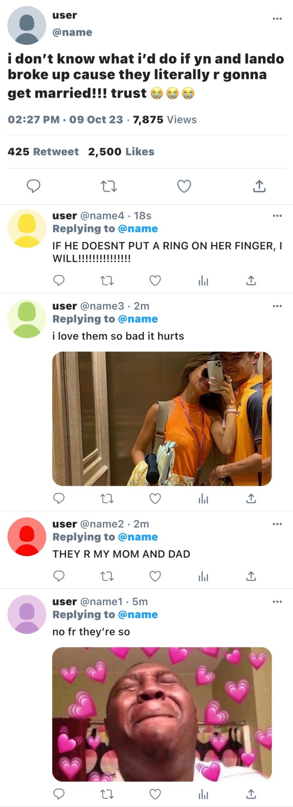Screen dimensions: 293x807
Task: Open the three-dot menu on @name1's reply
Action: click(277, 601)
